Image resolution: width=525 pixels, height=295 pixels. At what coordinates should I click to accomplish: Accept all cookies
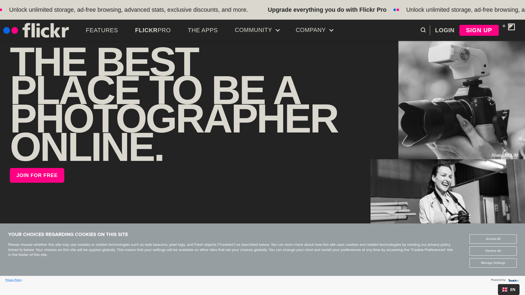tap(493, 239)
